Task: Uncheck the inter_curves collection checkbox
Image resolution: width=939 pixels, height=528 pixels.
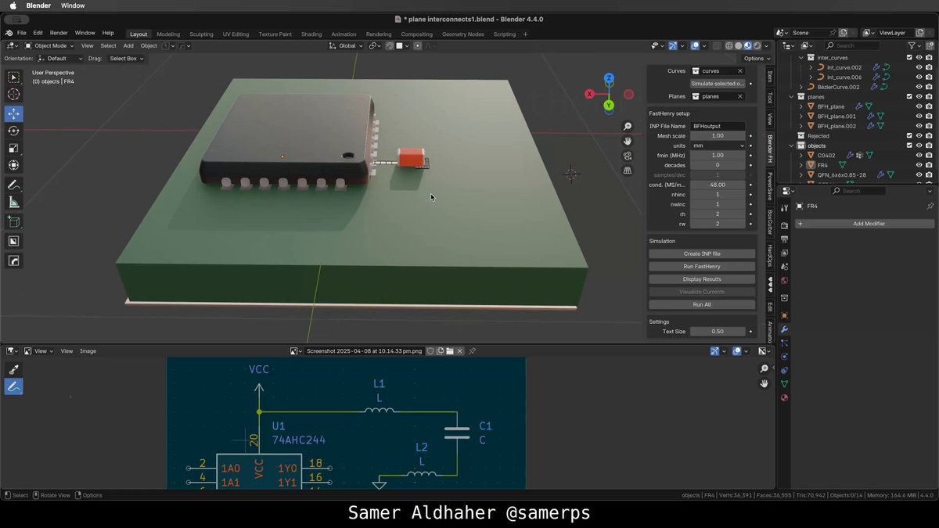Action: point(909,57)
